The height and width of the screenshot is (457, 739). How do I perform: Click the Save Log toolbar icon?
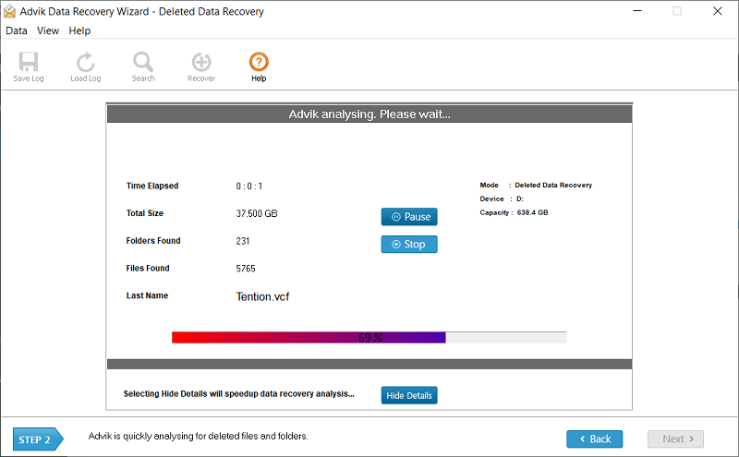(x=28, y=63)
